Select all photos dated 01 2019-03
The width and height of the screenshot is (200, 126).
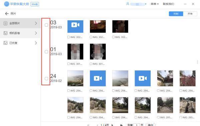(x=46, y=52)
